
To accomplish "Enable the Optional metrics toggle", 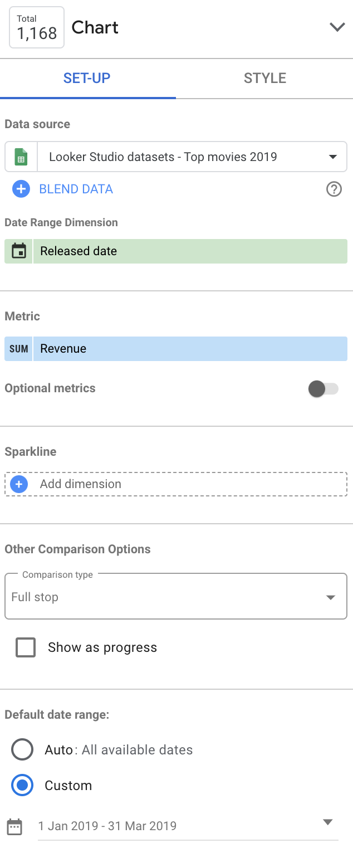I will (323, 389).
